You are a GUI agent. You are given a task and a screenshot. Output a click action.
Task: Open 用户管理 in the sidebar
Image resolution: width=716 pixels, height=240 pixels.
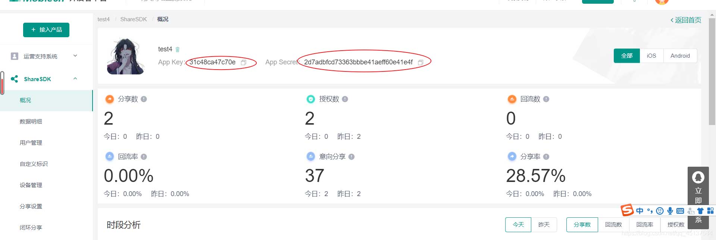pos(31,143)
